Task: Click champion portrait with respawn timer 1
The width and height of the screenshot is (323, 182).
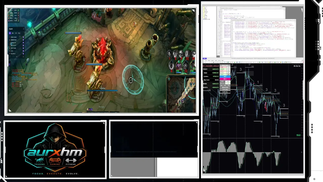Action: 169,54
